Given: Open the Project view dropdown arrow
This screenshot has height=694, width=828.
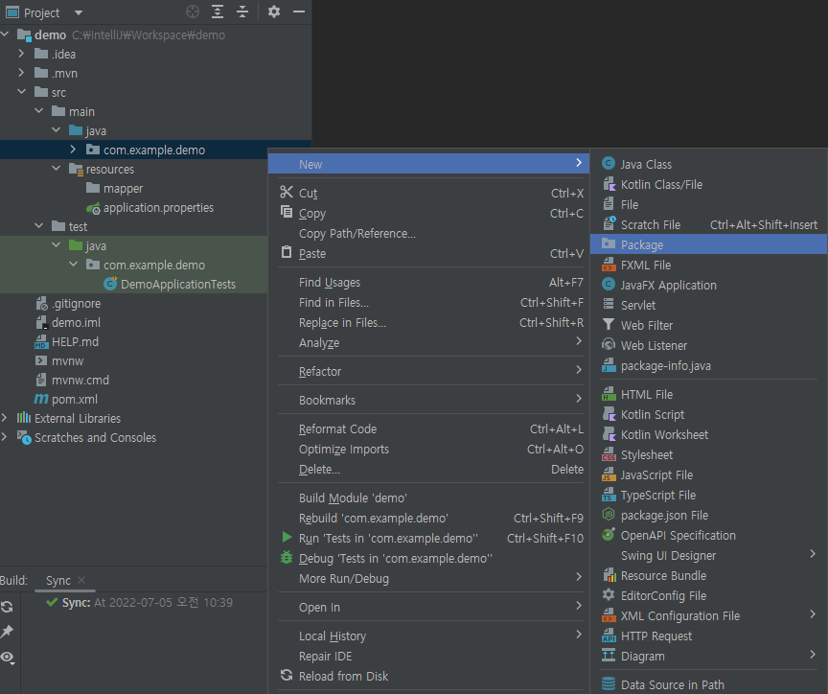Looking at the screenshot, I should click(x=79, y=12).
